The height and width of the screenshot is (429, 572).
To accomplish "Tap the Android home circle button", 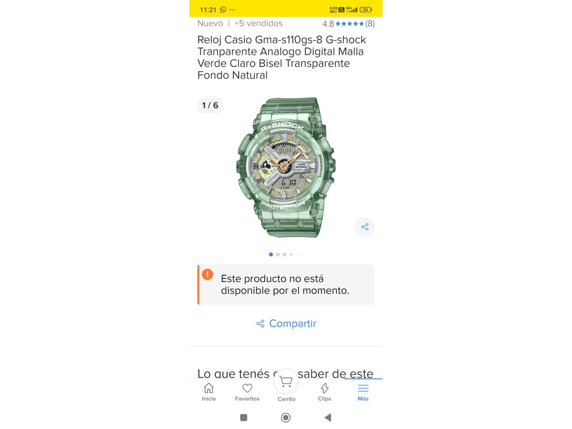I will [x=286, y=417].
